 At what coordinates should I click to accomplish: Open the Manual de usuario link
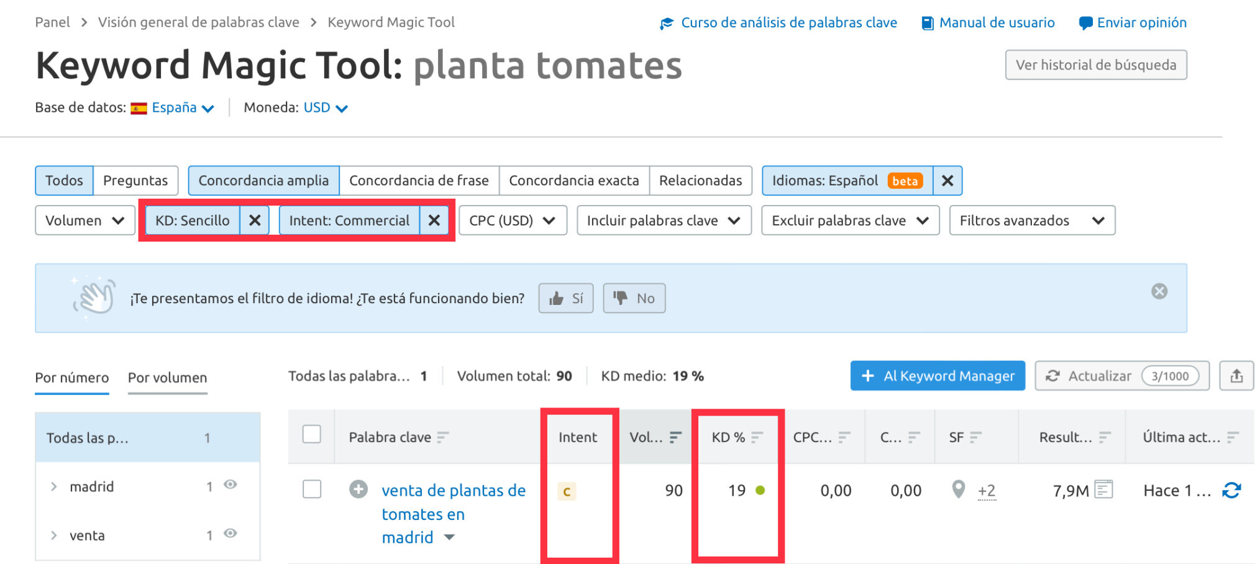pyautogui.click(x=988, y=23)
